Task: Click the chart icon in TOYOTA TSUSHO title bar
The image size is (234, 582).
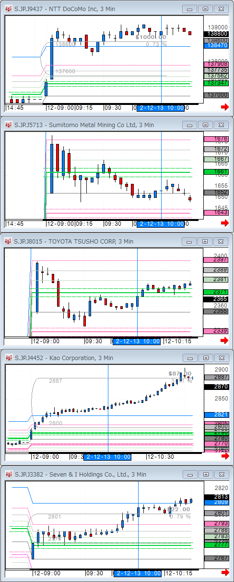Action: point(8,241)
